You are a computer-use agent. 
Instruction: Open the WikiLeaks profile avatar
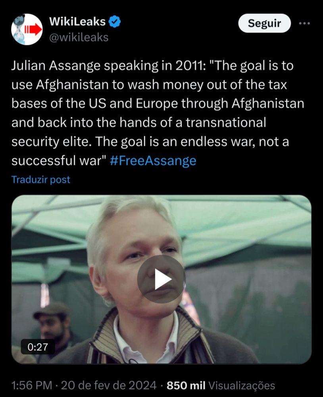(27, 29)
